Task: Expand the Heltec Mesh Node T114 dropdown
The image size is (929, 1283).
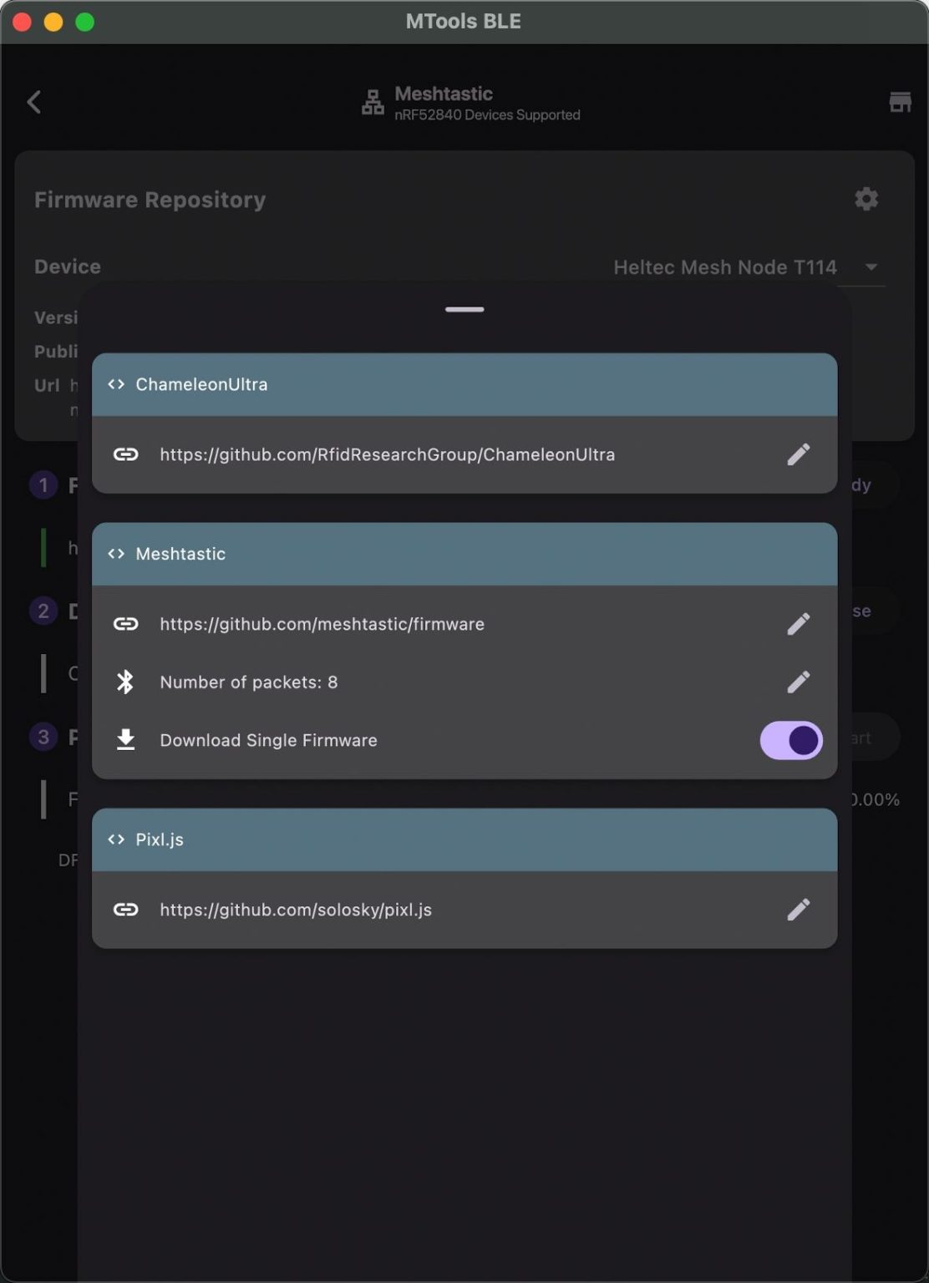Action: pos(724,267)
